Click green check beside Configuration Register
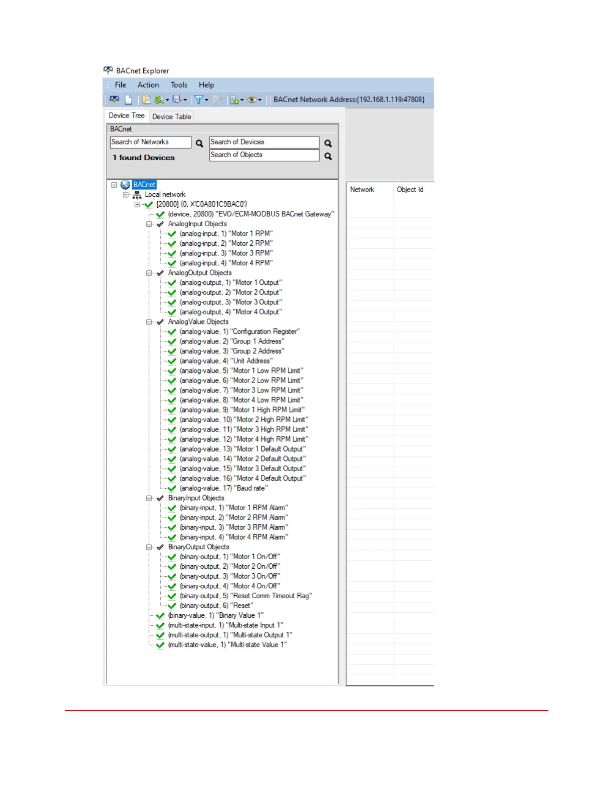This screenshot has width=613, height=793. [172, 332]
